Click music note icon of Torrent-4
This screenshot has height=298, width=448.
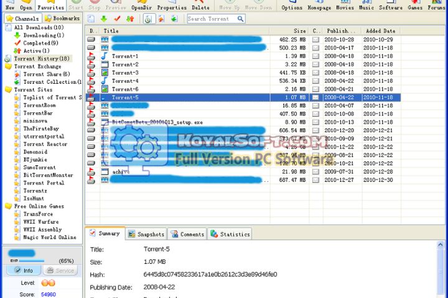(x=105, y=81)
